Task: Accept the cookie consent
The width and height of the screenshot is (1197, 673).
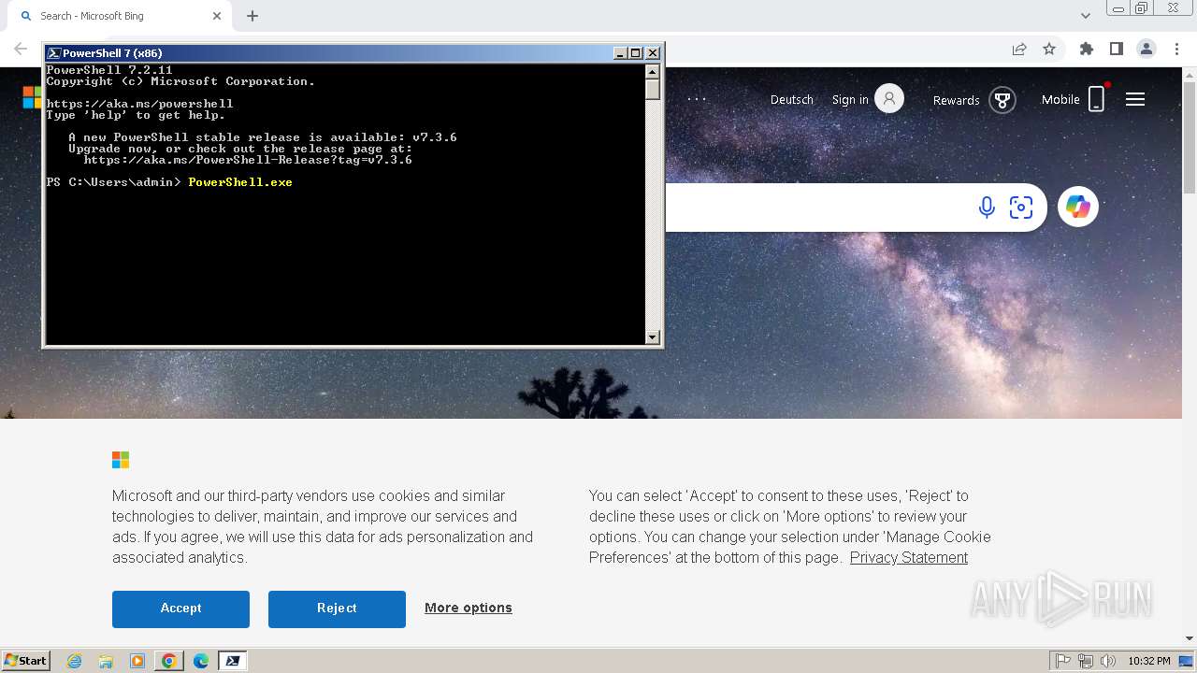Action: click(x=180, y=609)
